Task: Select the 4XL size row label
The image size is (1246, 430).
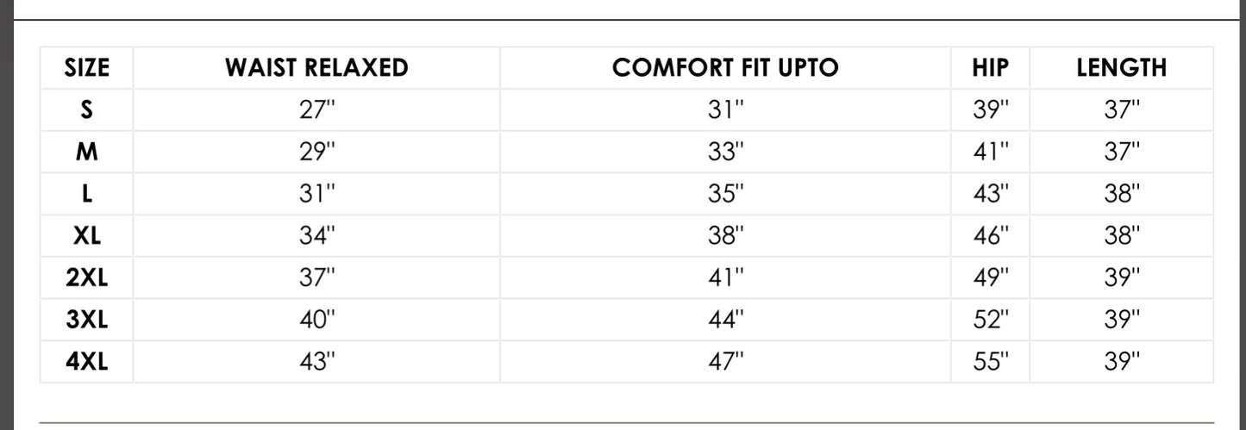Action: (x=87, y=362)
